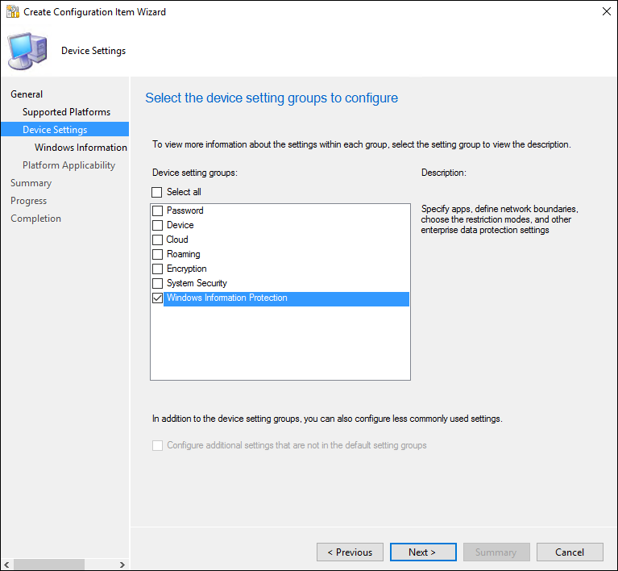
Task: Enable the Password setting group checkbox
Action: [158, 210]
